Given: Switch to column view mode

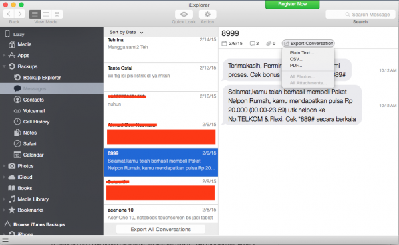Looking at the screenshot, I should (46, 14).
